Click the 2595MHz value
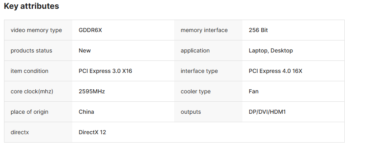370x147 pixels. tap(92, 91)
